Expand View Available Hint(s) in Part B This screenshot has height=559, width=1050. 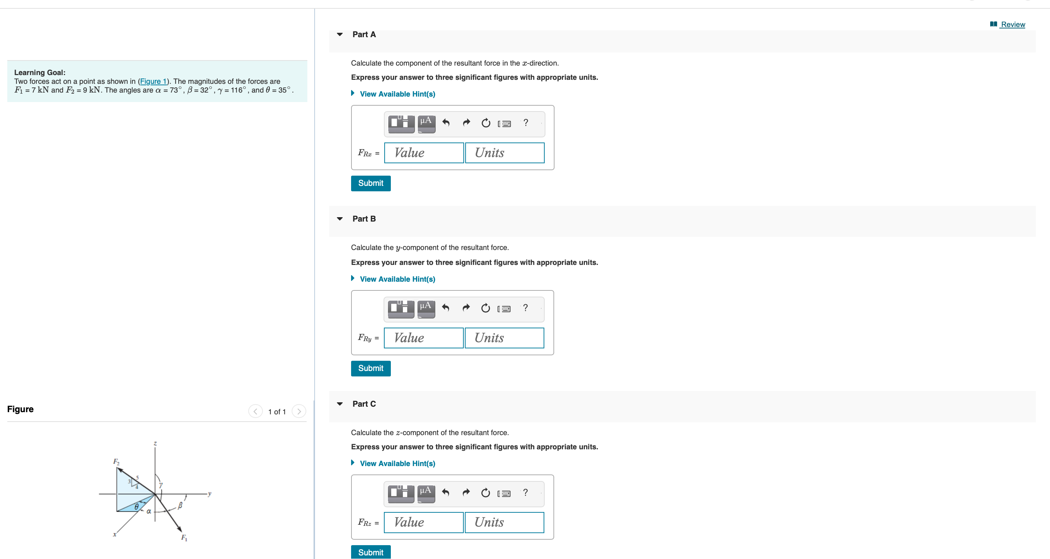pyautogui.click(x=397, y=279)
